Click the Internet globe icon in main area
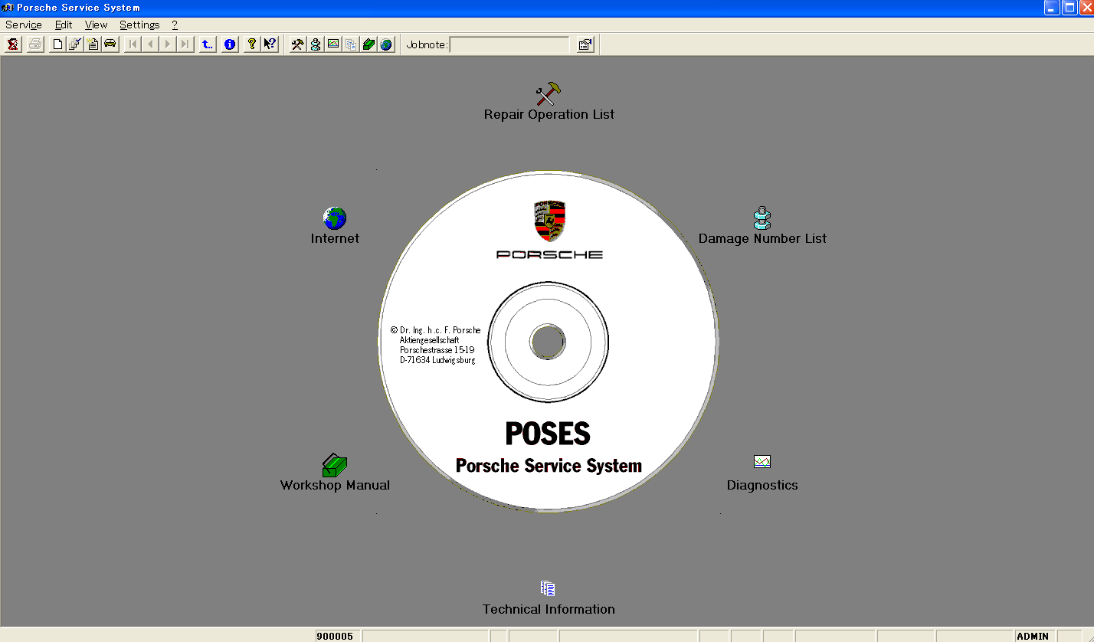The image size is (1094, 642). pos(335,218)
